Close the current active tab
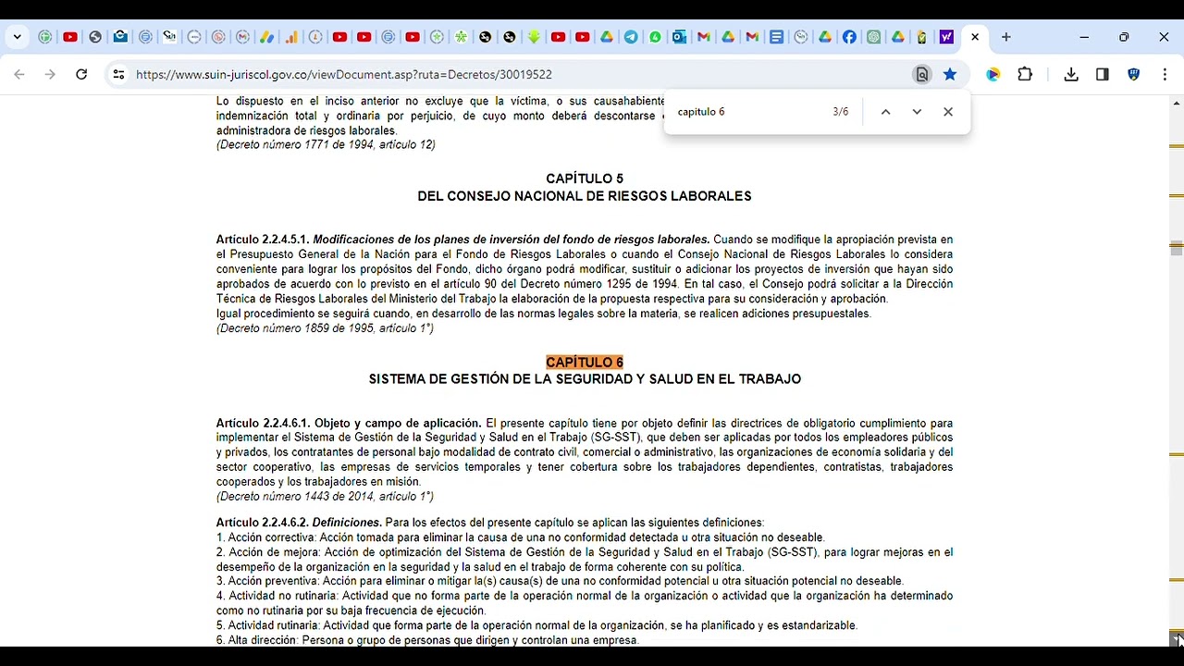Image resolution: width=1184 pixels, height=666 pixels. [x=975, y=37]
